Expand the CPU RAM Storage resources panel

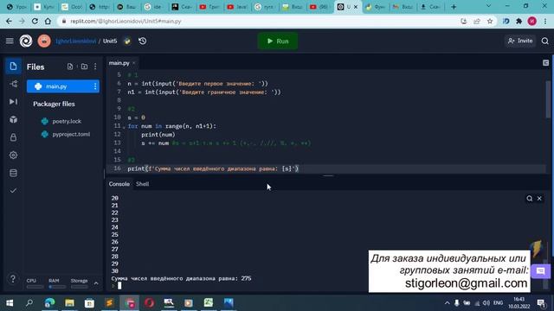pos(96,283)
